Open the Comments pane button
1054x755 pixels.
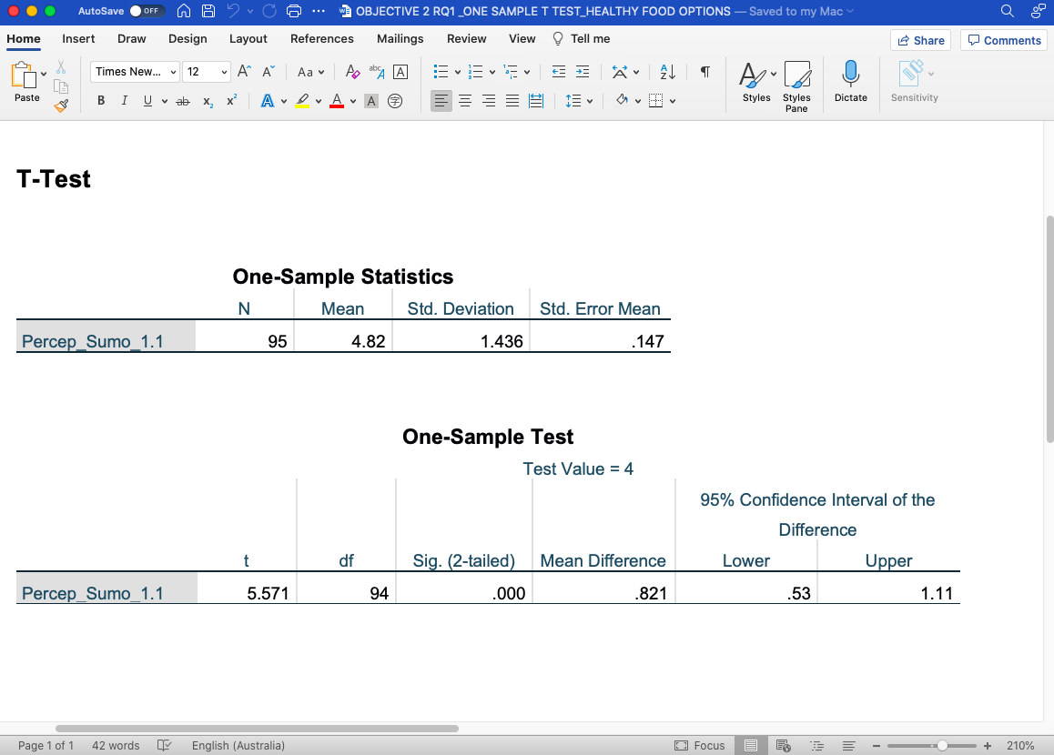[x=1004, y=40]
